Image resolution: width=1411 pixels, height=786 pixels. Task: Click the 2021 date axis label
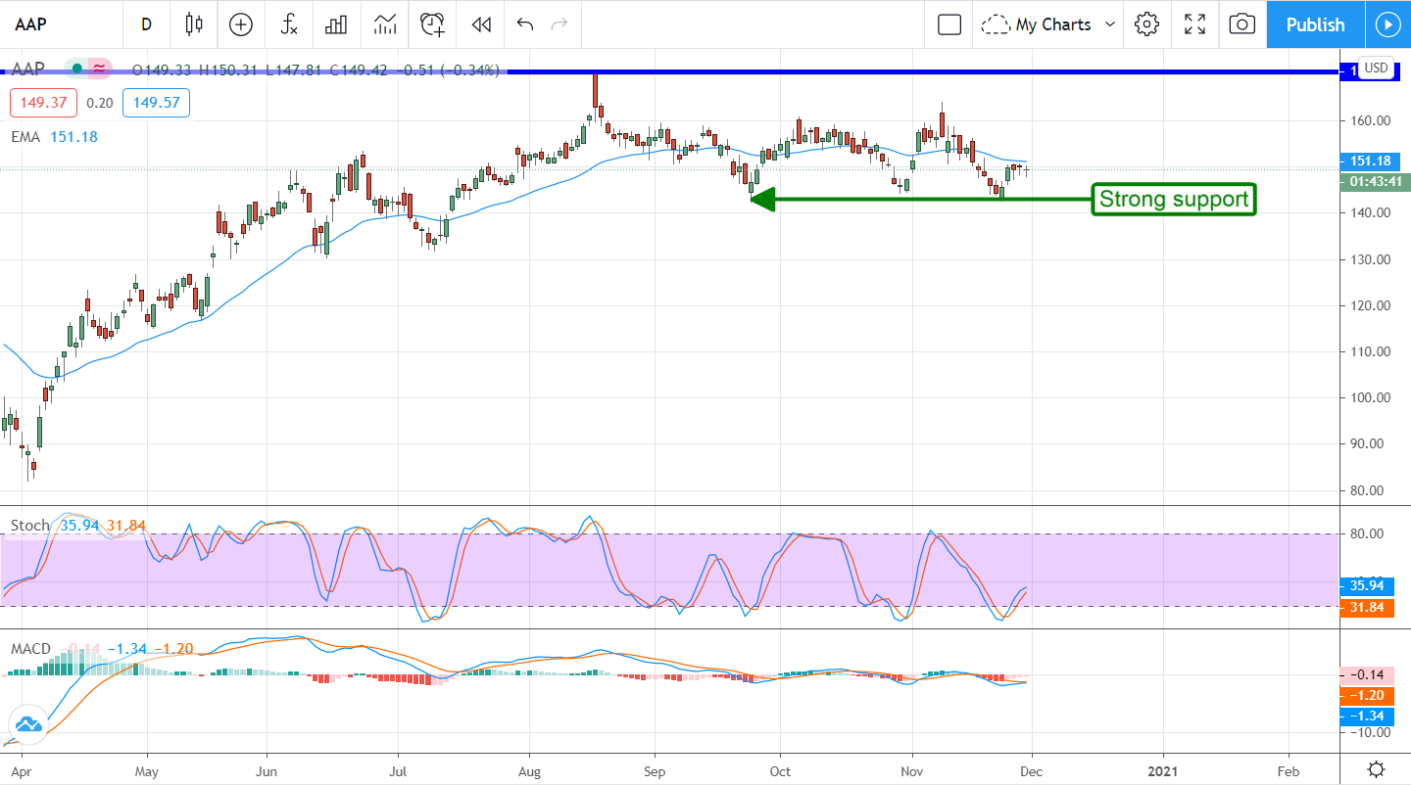(1163, 770)
